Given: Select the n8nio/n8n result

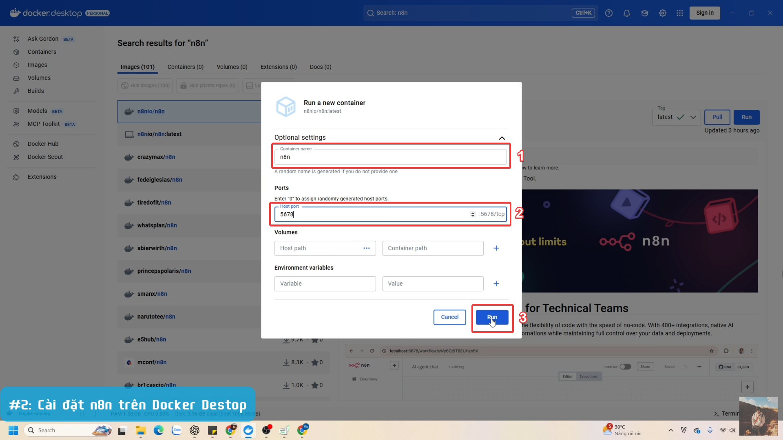Looking at the screenshot, I should 189,111.
